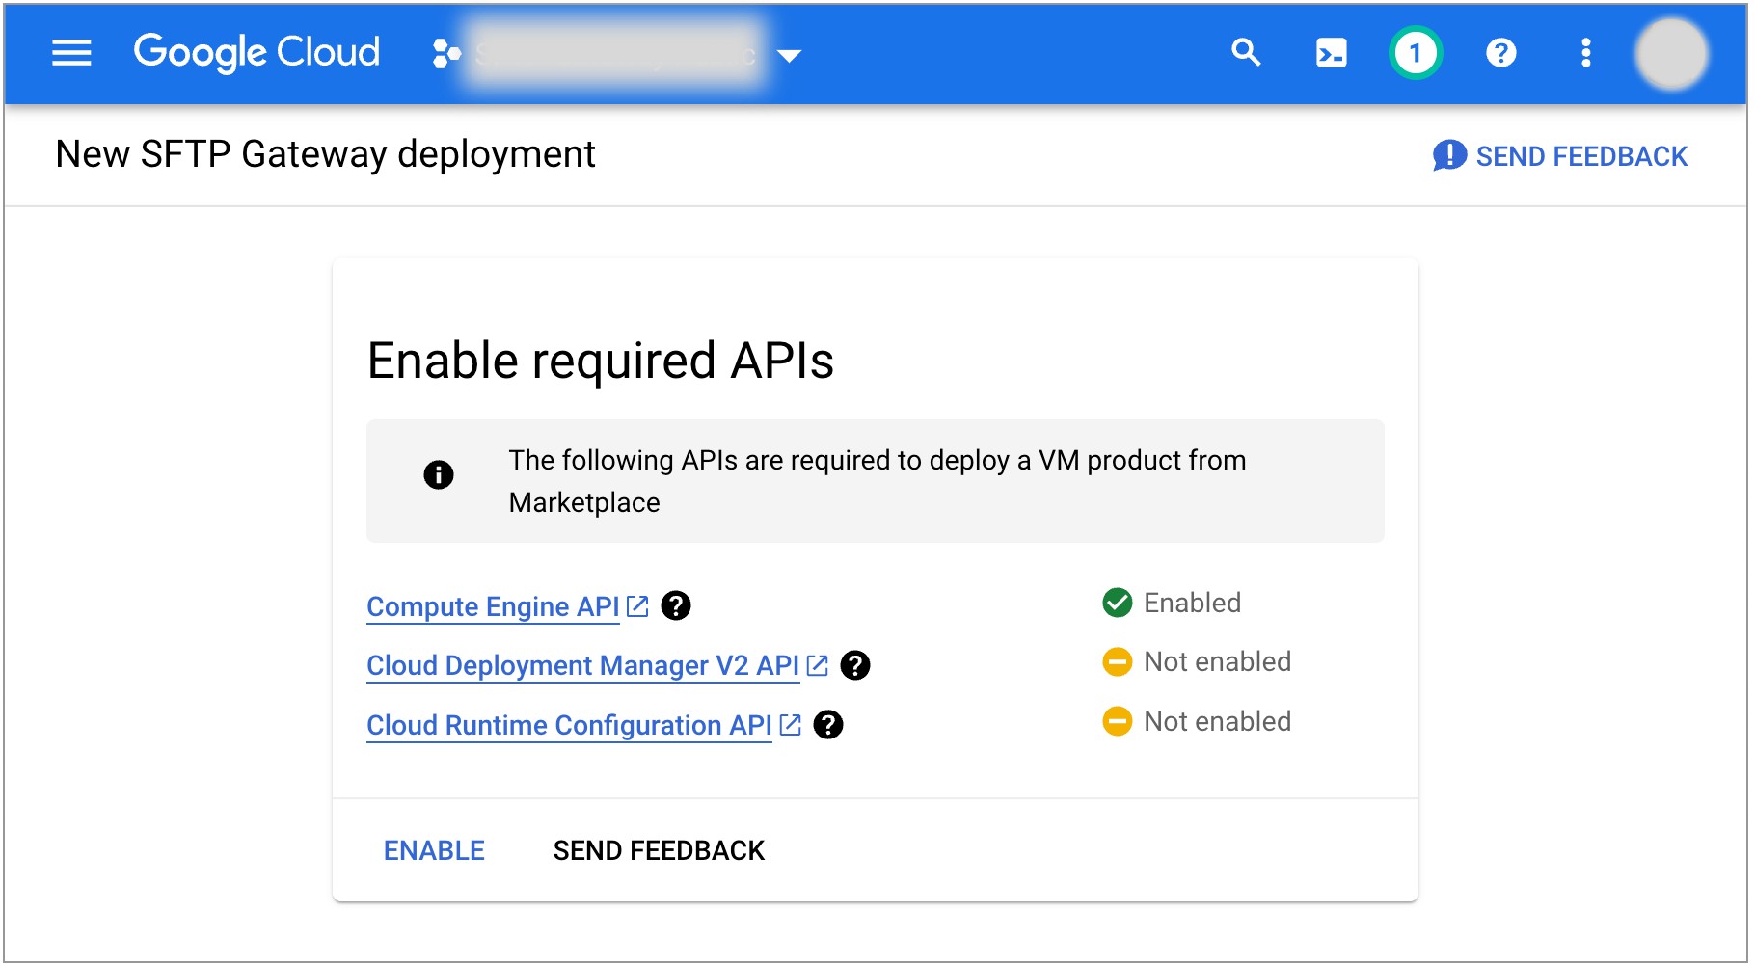
Task: Click help icon next to Cloud Runtime Configuration API
Action: pyautogui.click(x=828, y=725)
